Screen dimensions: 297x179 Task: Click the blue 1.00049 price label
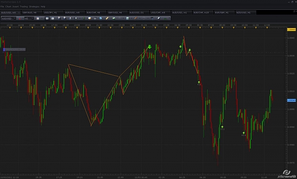pyautogui.click(x=291, y=100)
